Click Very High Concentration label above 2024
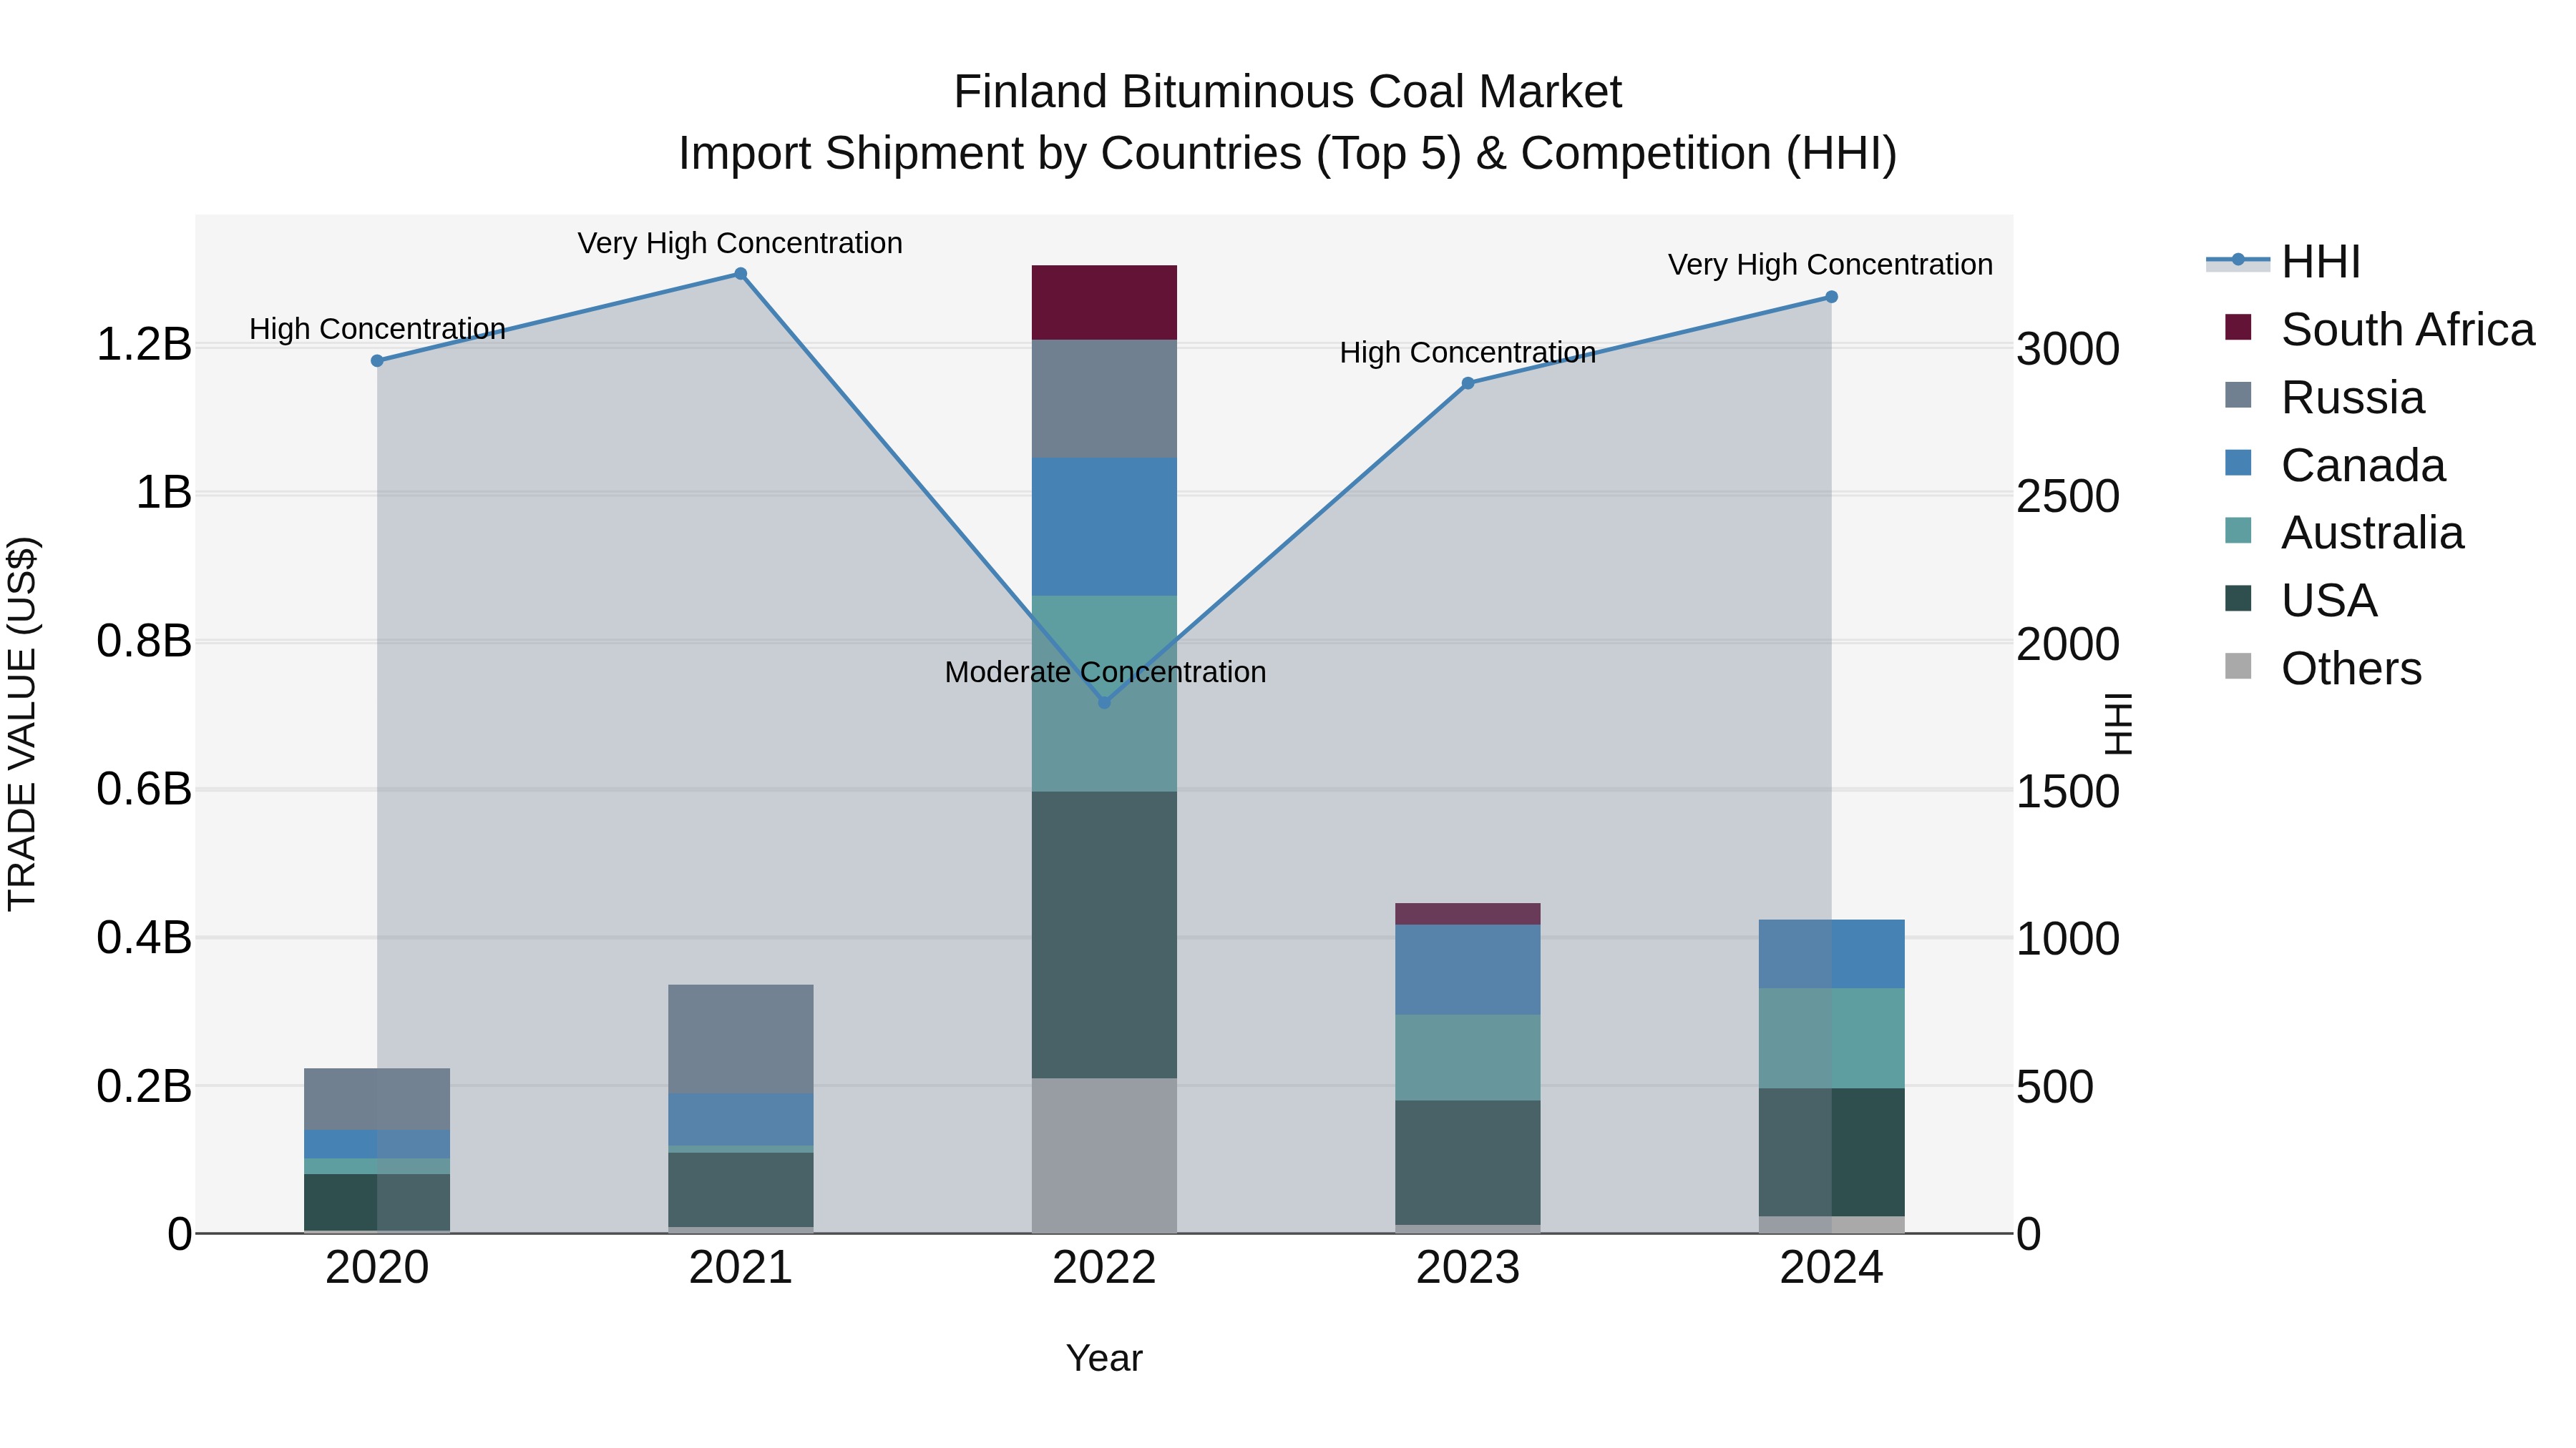The width and height of the screenshot is (2576, 1448). click(x=1830, y=265)
